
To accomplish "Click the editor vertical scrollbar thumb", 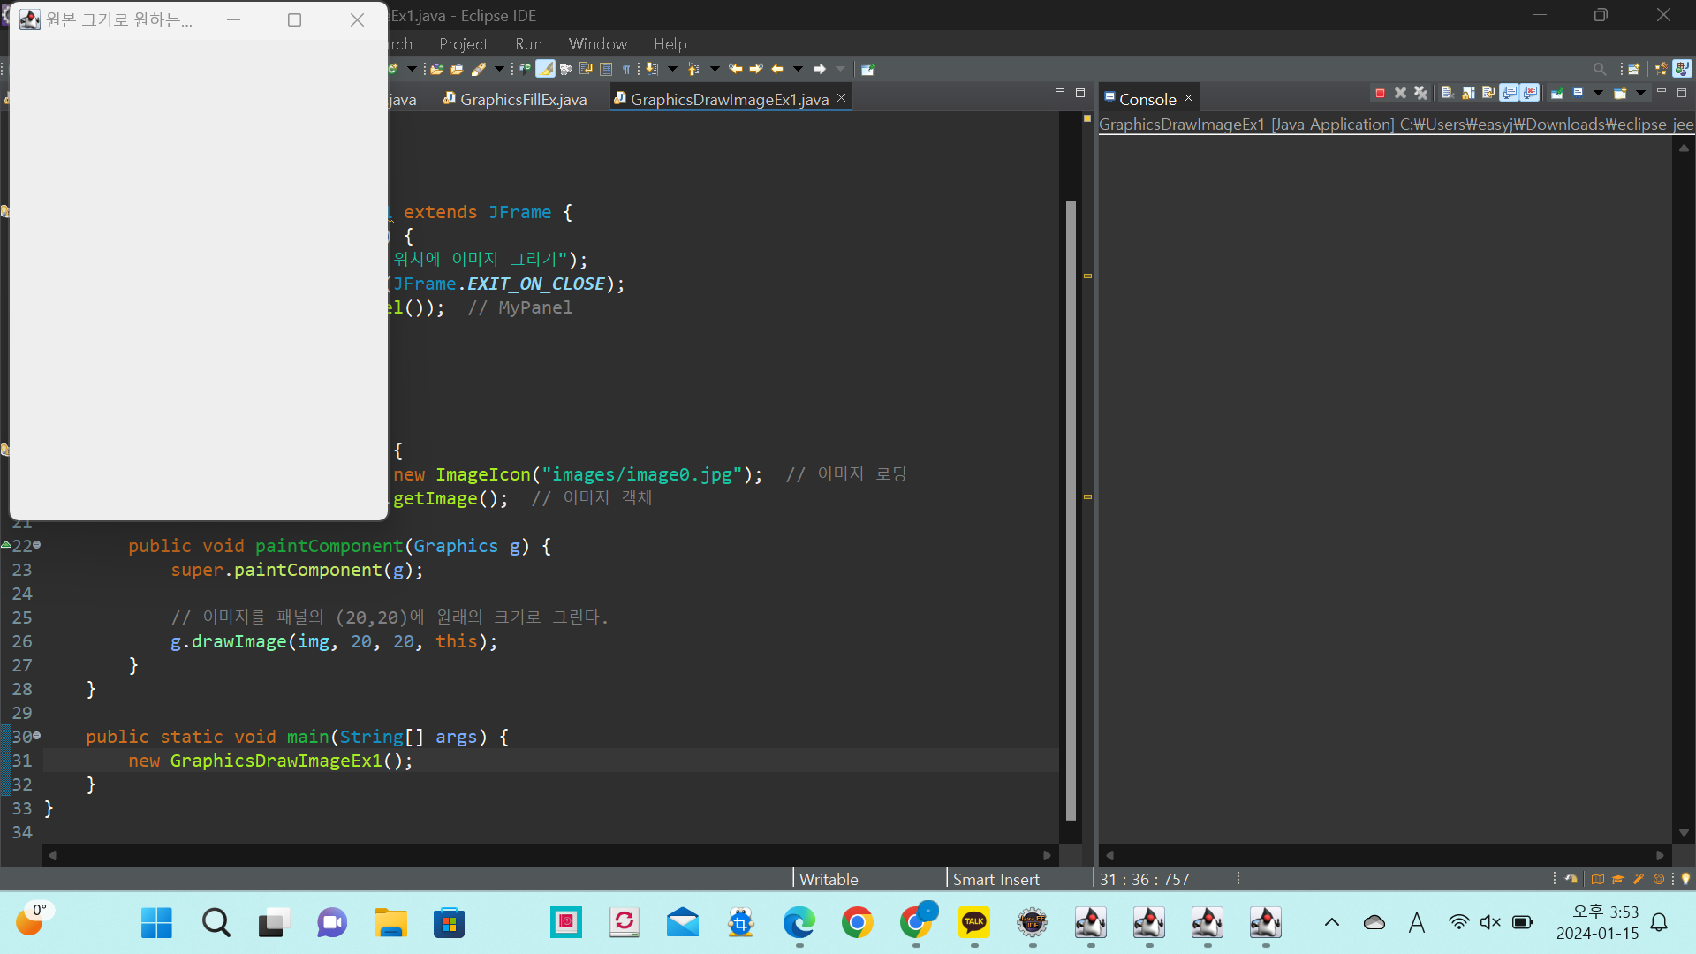I will [1071, 510].
